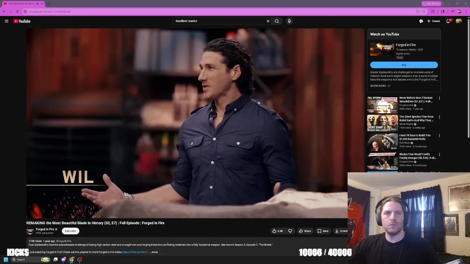
Task: Go to YouTube home via logo
Action: pos(22,21)
